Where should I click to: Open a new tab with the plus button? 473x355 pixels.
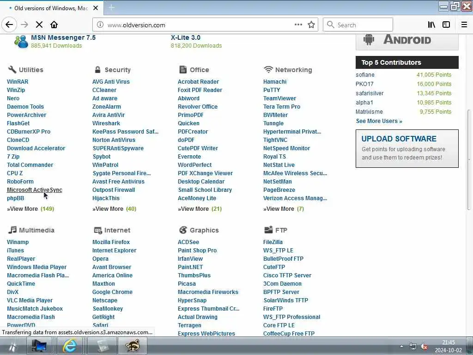[x=111, y=7]
